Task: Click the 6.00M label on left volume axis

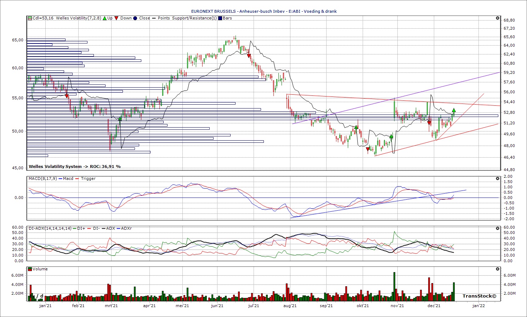Action: coord(17,275)
